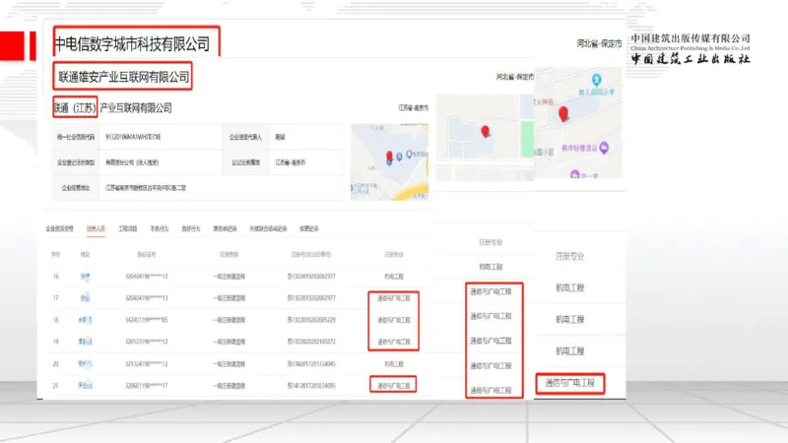
Task: Click the 江苏省-南京市 label beside the Jiangsu company title
Action: pyautogui.click(x=413, y=107)
